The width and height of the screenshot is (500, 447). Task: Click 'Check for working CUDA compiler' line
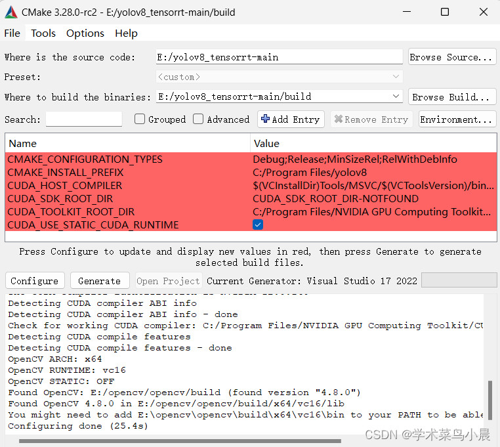[245, 326]
